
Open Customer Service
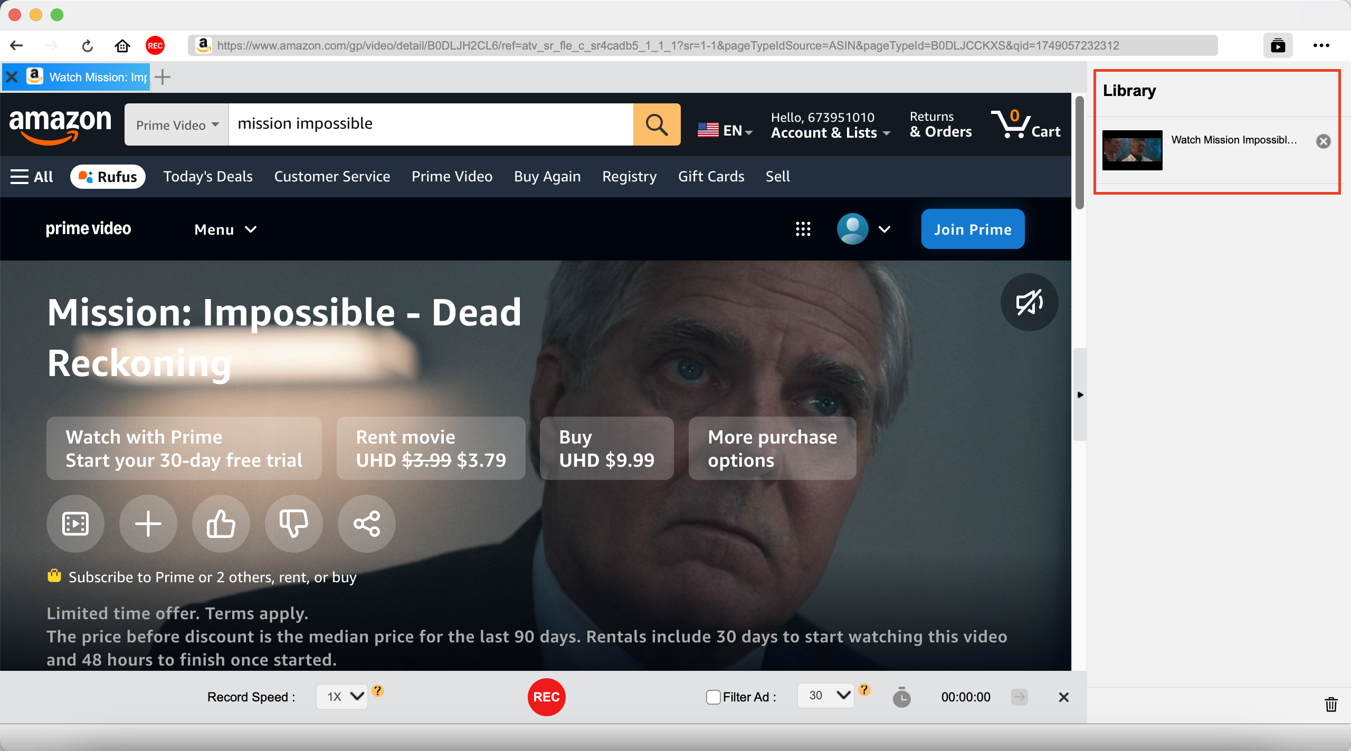[332, 177]
